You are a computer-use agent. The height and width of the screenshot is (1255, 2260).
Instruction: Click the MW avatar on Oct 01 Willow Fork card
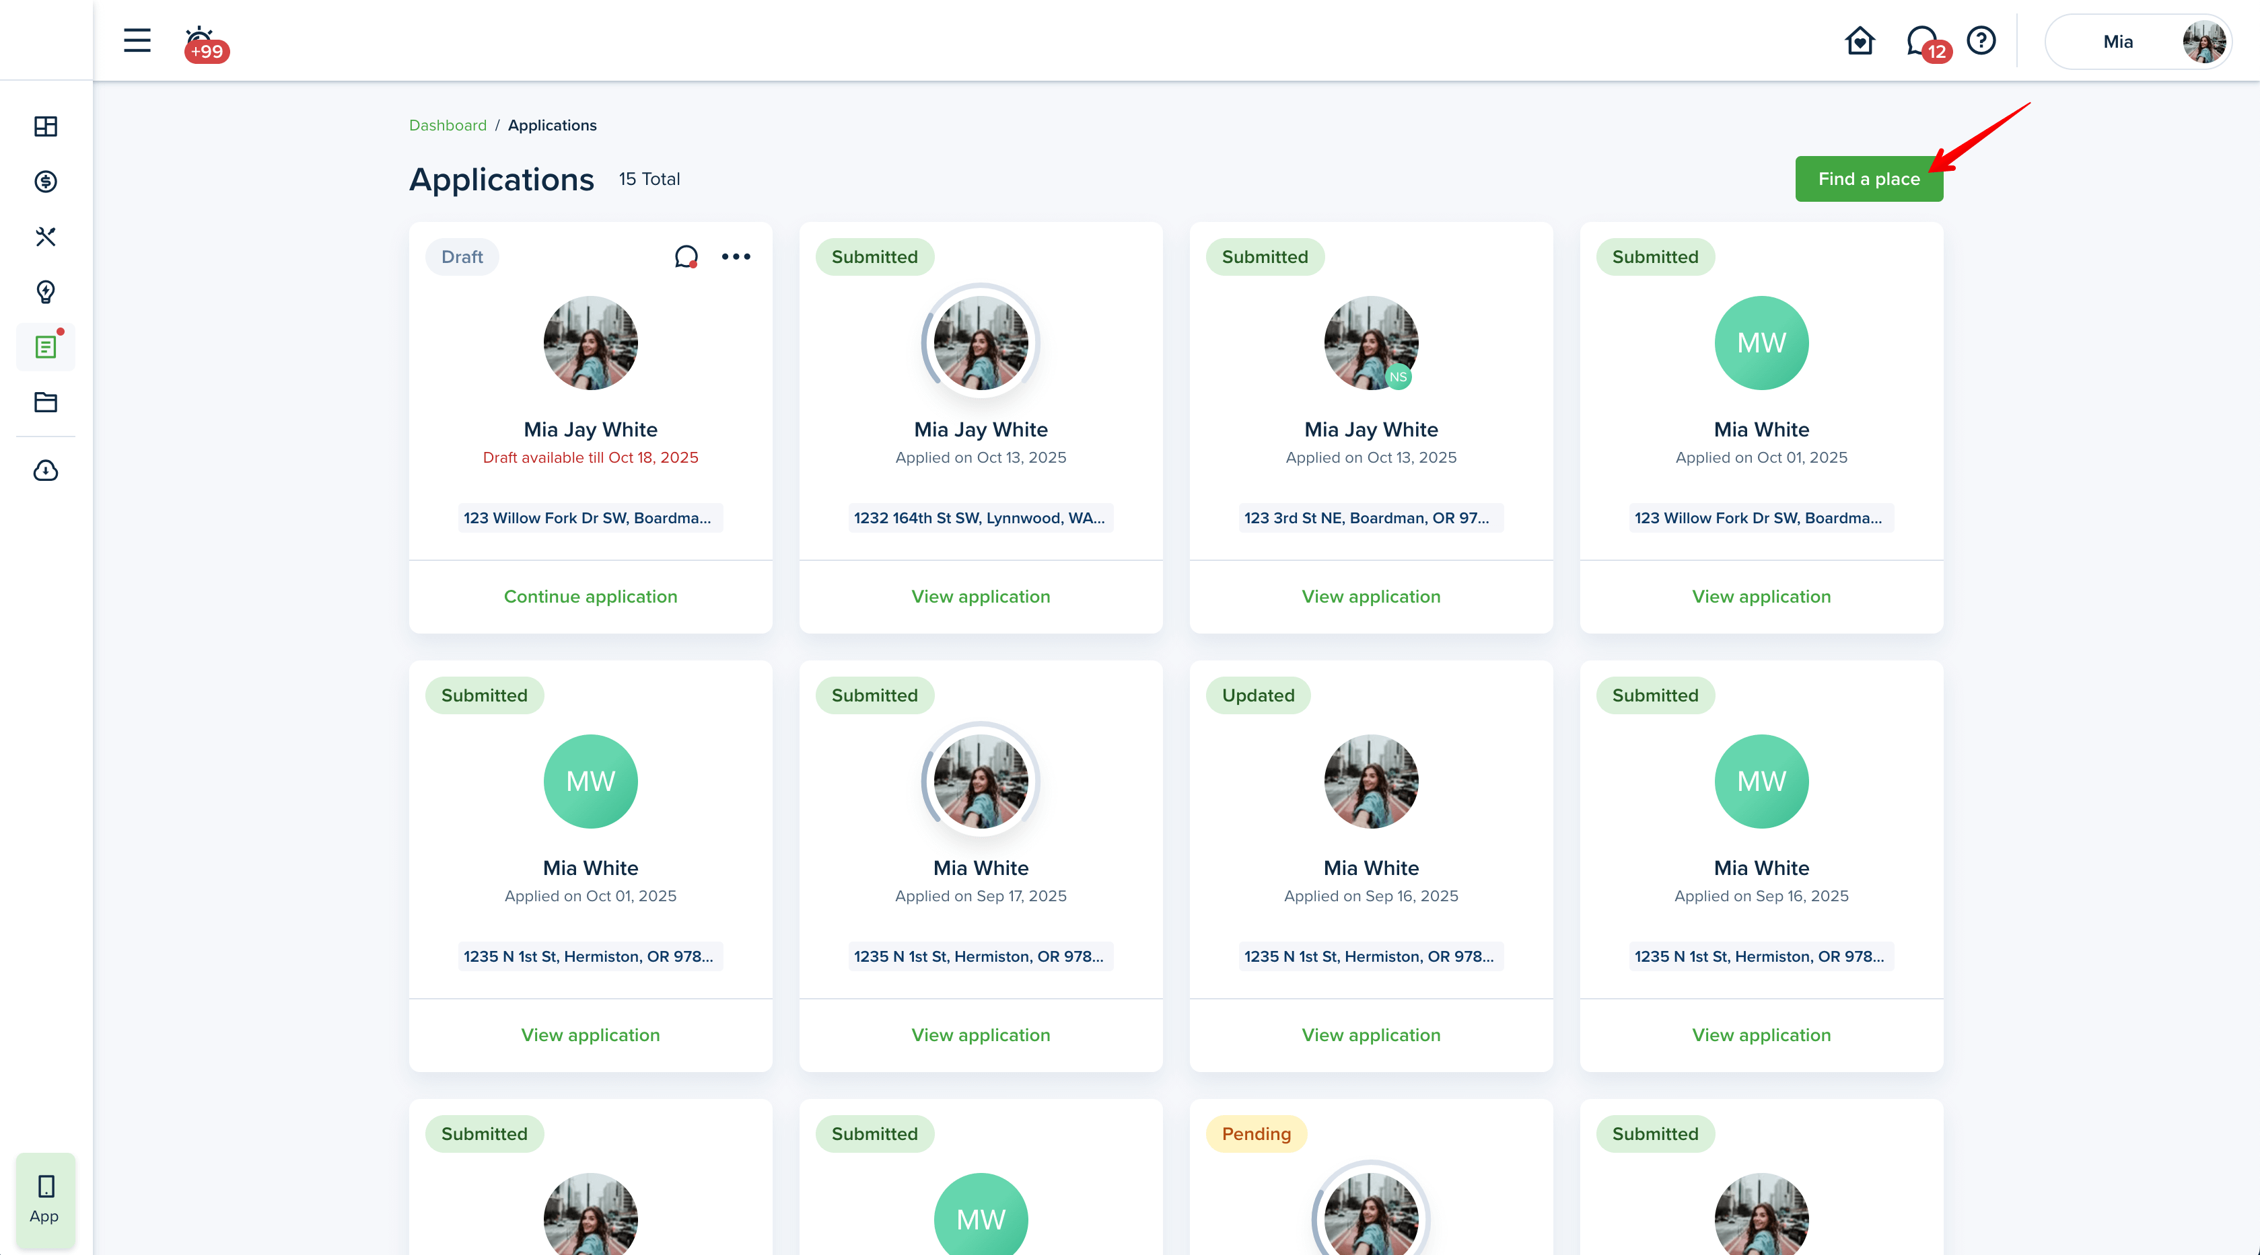(x=1761, y=343)
